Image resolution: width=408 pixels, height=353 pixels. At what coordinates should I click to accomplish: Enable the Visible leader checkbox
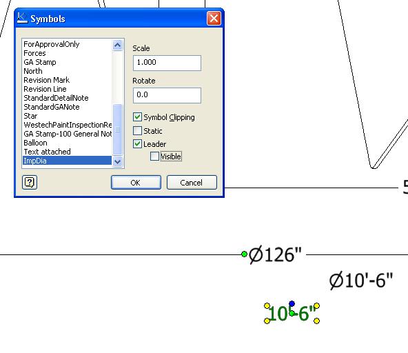pos(154,157)
